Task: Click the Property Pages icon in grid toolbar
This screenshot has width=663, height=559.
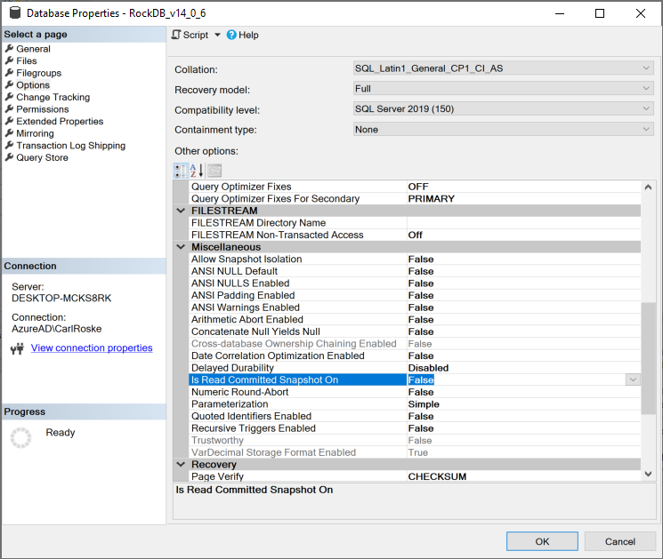Action: coord(214,171)
